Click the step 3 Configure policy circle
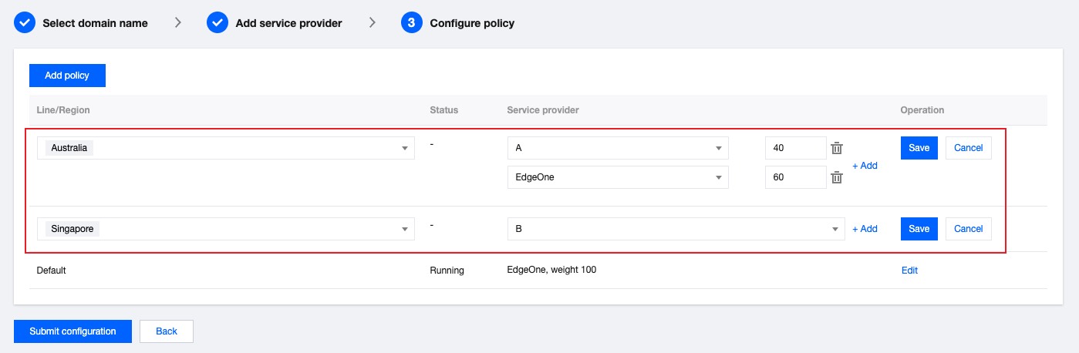Viewport: 1079px width, 353px height. click(x=412, y=23)
